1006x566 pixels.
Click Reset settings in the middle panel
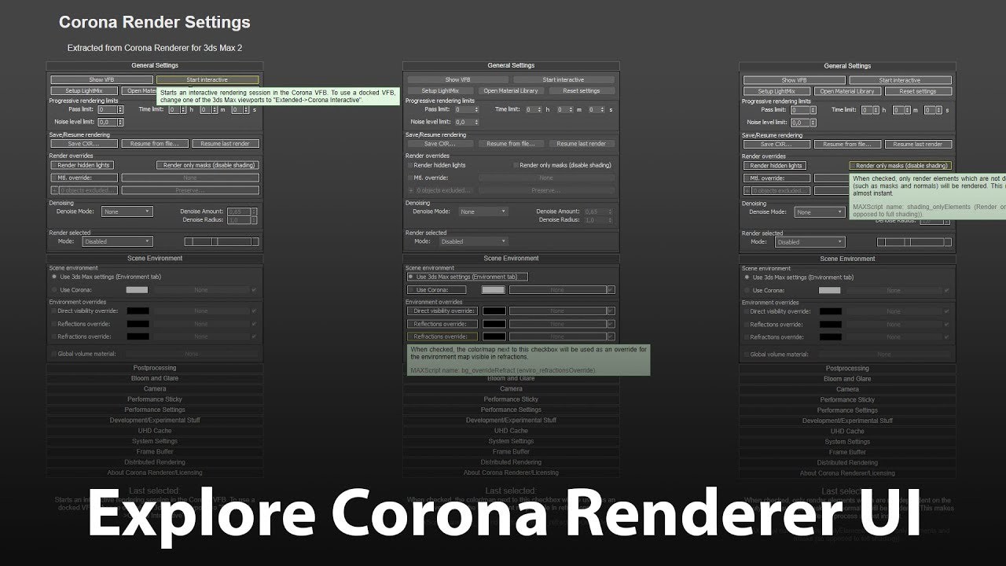582,91
